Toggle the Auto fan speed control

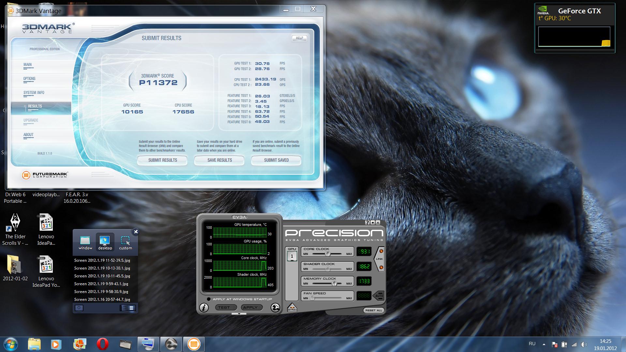click(379, 296)
